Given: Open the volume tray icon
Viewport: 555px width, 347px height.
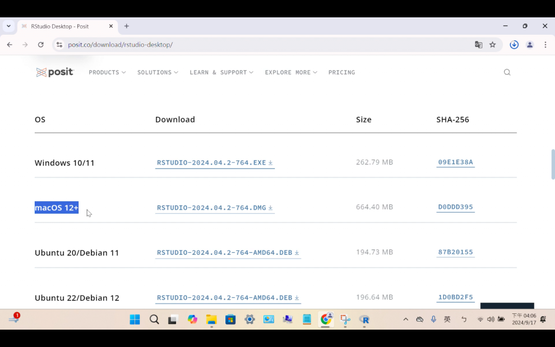Looking at the screenshot, I should [x=490, y=319].
